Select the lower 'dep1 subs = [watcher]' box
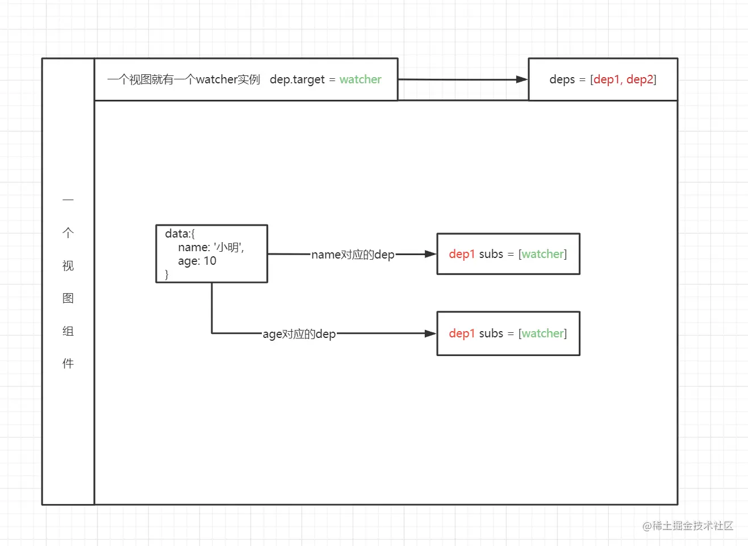 (508, 333)
